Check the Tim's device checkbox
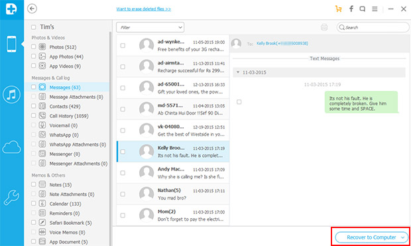The height and width of the screenshot is (246, 411). 34,27
